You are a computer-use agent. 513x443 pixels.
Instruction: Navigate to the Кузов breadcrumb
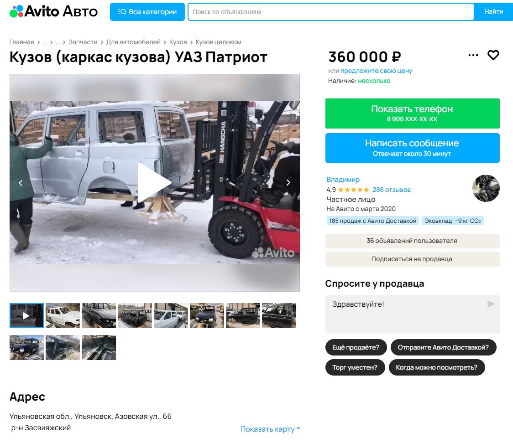click(178, 42)
